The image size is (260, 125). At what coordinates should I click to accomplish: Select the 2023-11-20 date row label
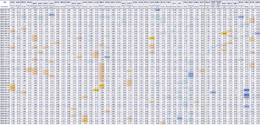[x=5, y=52]
